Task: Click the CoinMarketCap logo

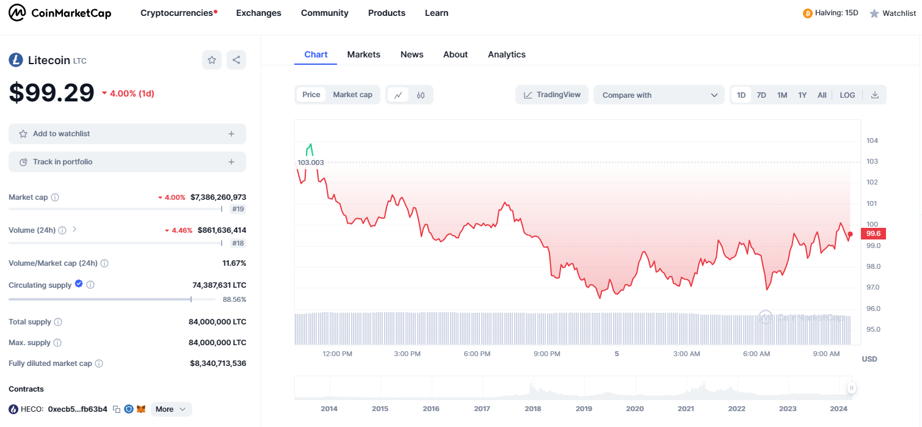Action: [59, 12]
